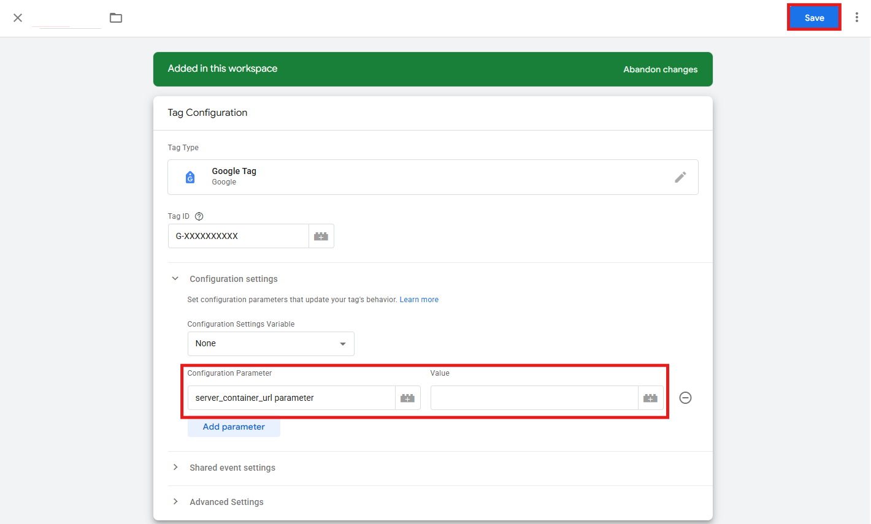Expand the Advanced Settings section
This screenshot has height=524, width=871.
coord(175,502)
